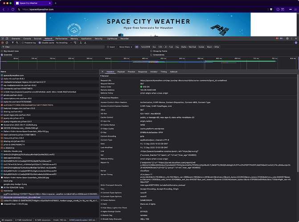Filter requests by Font type
The image size is (299, 222).
click(171, 47)
